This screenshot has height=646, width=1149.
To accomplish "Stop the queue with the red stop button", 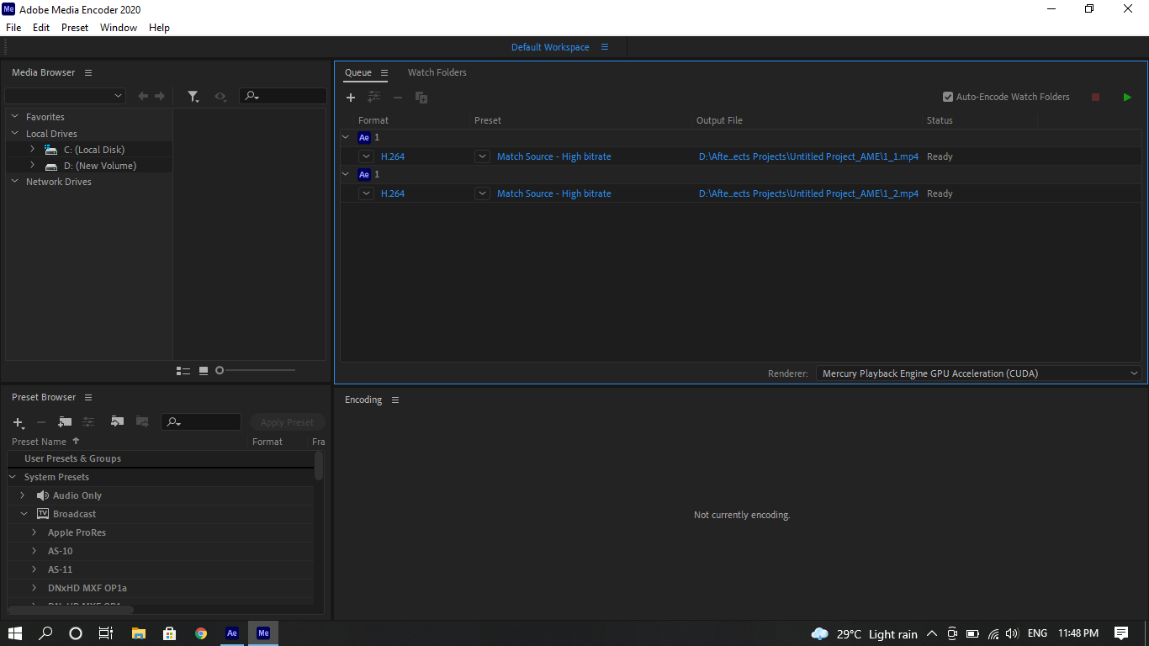I will (1095, 98).
